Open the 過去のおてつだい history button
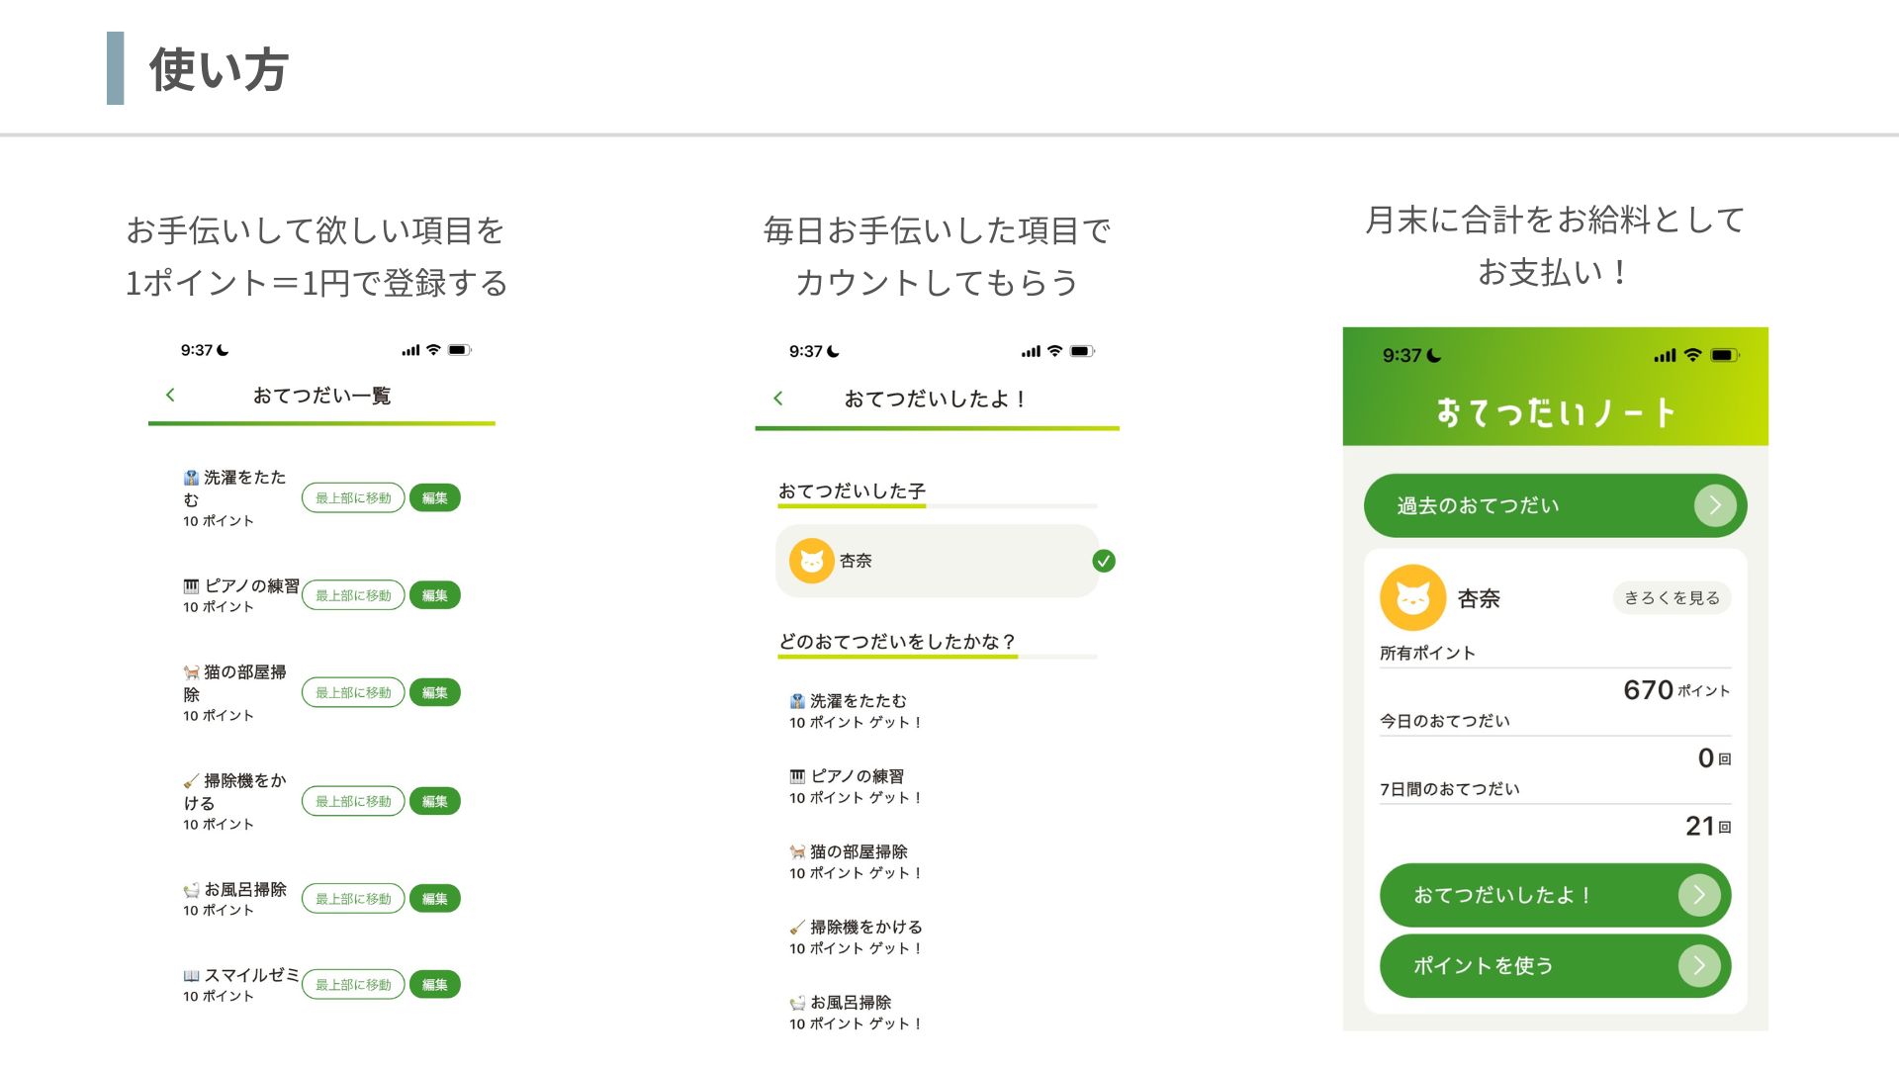Screen dimensions: 1899x1068 pos(1555,505)
